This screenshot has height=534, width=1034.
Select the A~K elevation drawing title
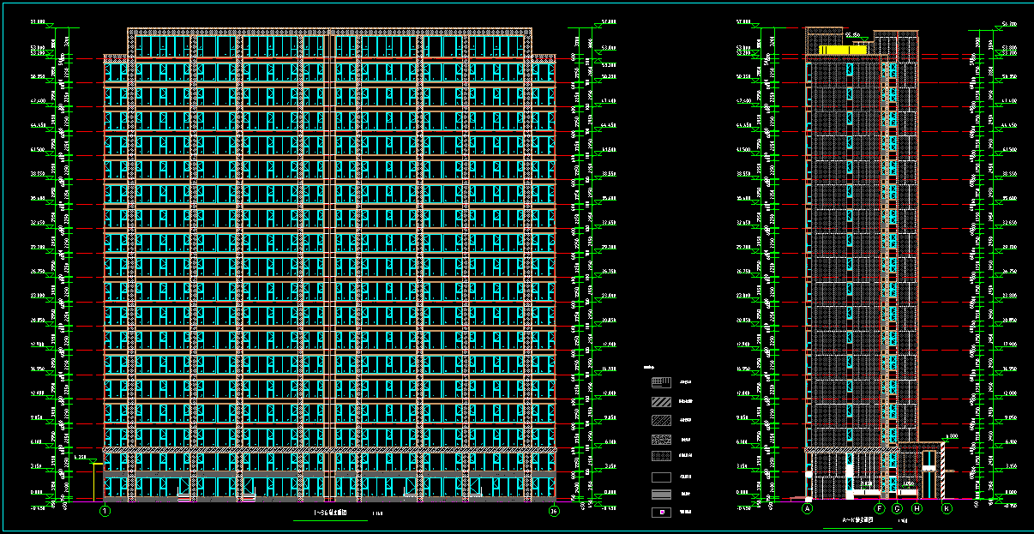[857, 519]
